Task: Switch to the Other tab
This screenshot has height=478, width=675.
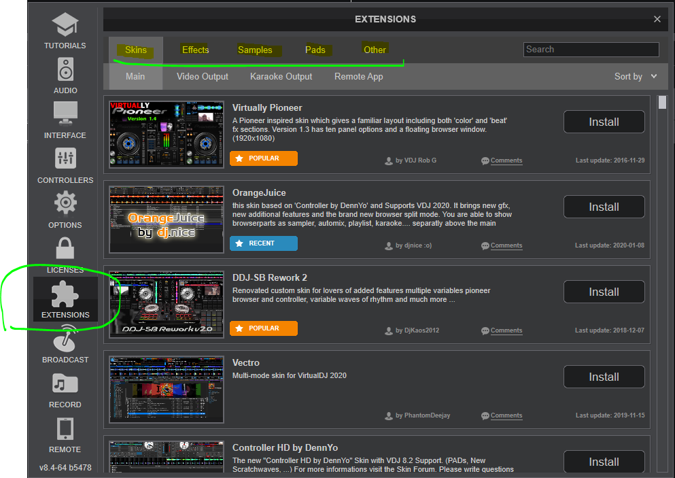Action: pos(375,50)
